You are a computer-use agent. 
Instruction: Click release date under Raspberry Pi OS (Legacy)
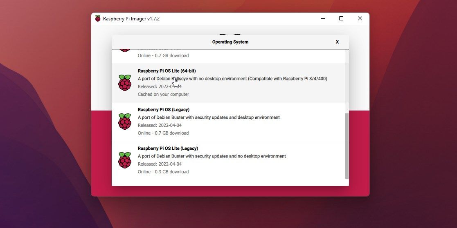coord(160,125)
